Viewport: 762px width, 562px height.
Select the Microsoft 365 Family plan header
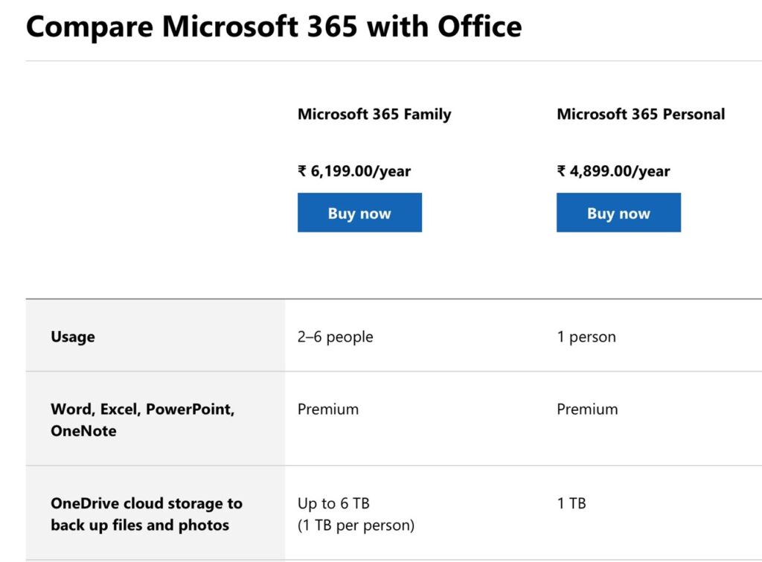[374, 114]
